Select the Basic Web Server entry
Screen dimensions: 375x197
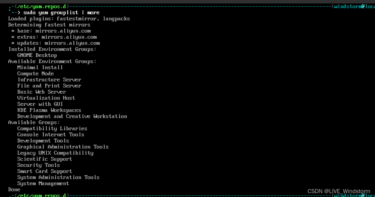coord(42,92)
